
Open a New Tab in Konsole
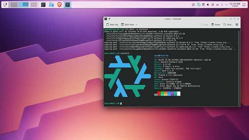pos(112,25)
